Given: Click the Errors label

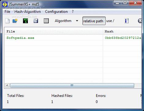Looking at the screenshot, I should pos(101,96).
